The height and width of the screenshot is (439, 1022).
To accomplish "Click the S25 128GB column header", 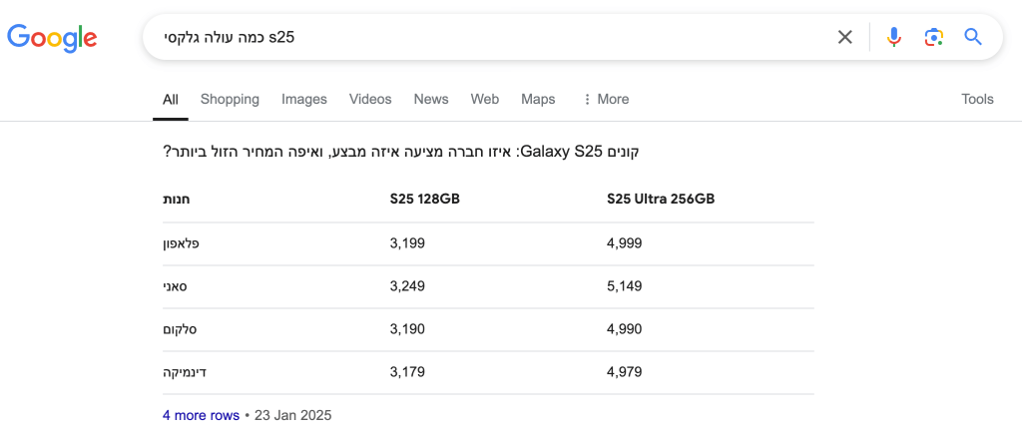I will tap(425, 200).
